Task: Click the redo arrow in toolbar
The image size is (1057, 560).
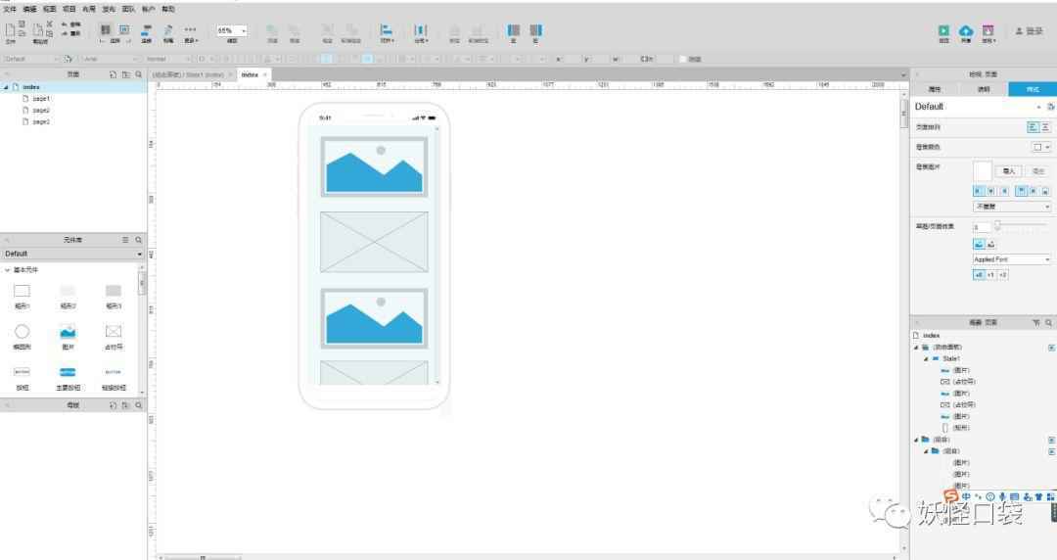Action: tap(65, 33)
